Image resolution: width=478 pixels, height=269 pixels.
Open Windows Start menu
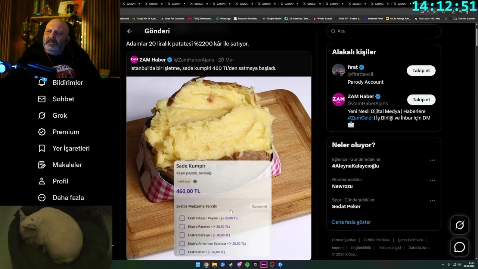tap(198, 265)
